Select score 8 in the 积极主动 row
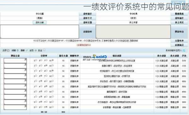The width and height of the screenshot is (189, 115). [46, 66]
